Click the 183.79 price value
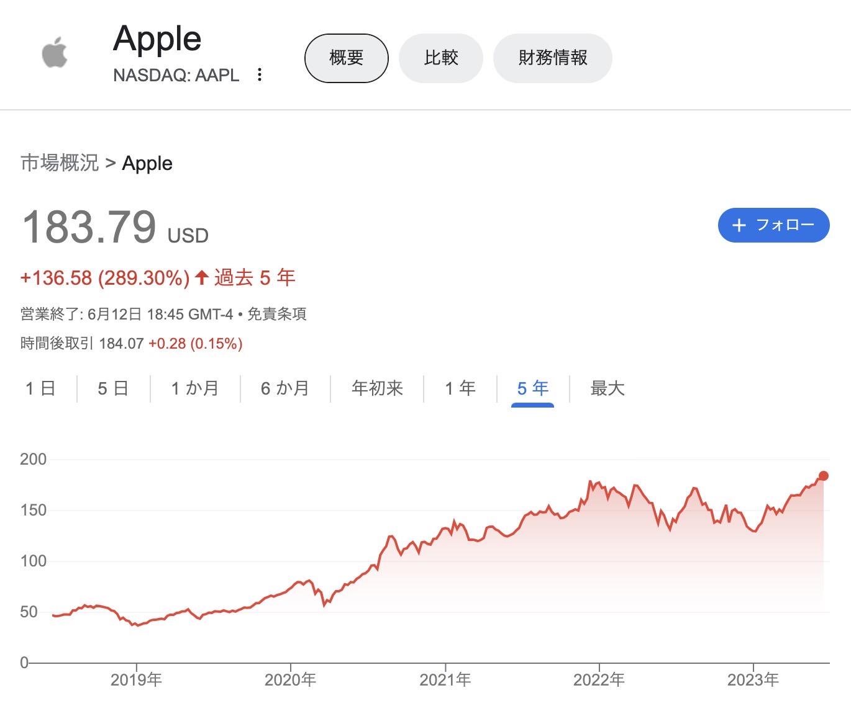The width and height of the screenshot is (851, 706). tap(89, 227)
